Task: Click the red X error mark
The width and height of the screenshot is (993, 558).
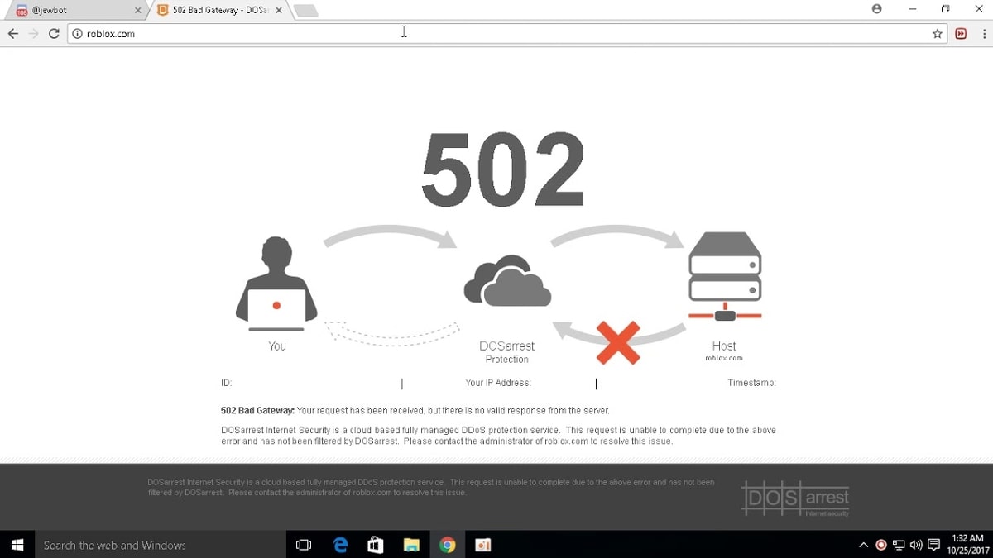Action: [618, 343]
